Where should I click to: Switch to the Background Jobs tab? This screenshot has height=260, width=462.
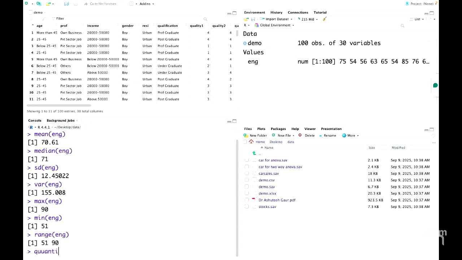click(x=61, y=120)
